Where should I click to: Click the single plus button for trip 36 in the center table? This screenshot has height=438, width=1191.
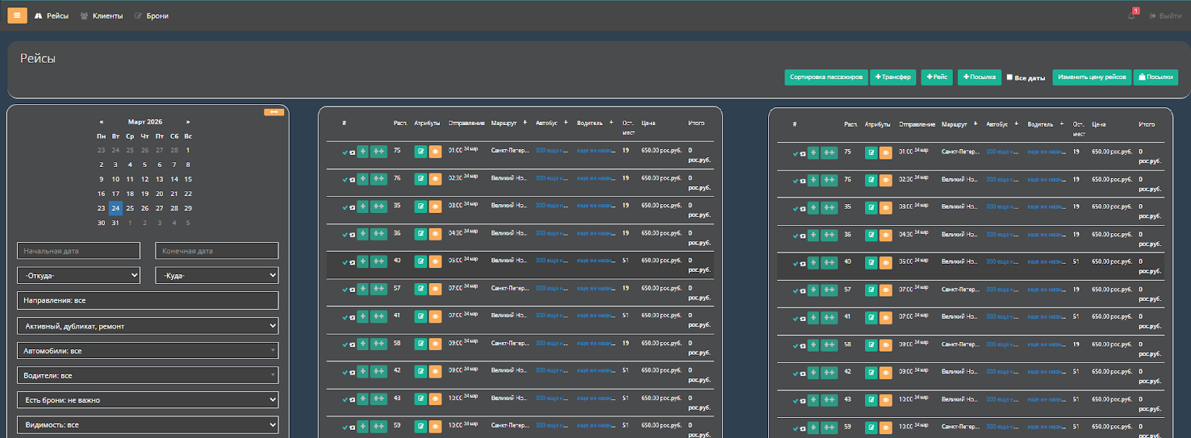(363, 234)
